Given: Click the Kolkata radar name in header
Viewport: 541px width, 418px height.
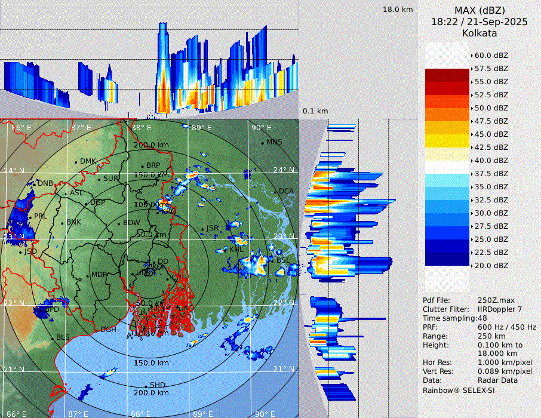Looking at the screenshot, I should point(479,33).
